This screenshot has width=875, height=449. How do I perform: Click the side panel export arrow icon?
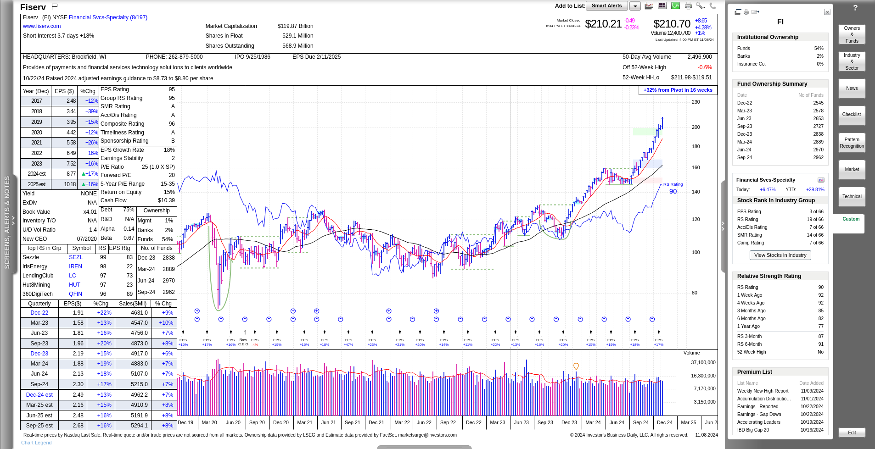(756, 12)
